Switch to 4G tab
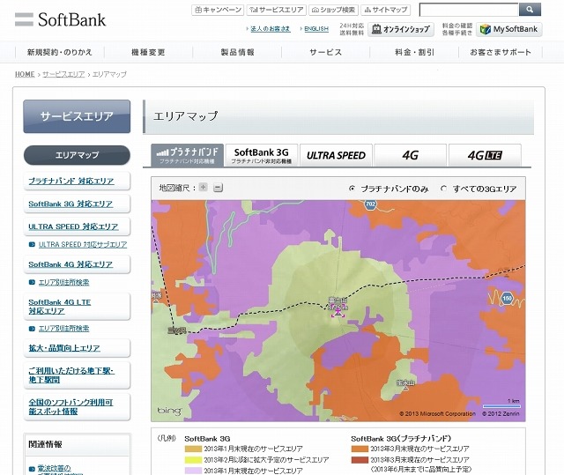564x475 pixels. (411, 155)
